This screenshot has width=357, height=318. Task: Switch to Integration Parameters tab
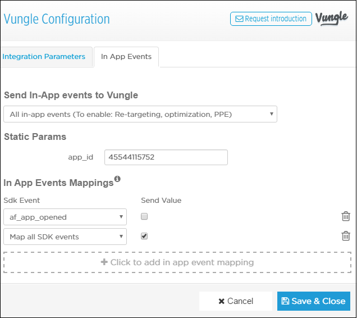[44, 57]
